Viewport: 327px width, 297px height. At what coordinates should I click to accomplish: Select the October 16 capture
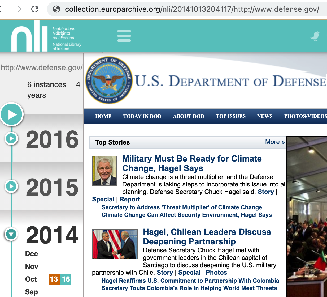click(x=66, y=279)
